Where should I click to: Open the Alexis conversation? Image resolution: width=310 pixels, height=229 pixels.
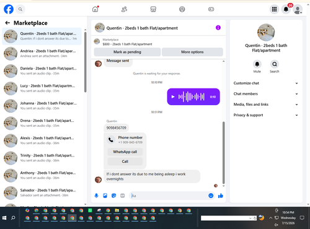(42, 140)
